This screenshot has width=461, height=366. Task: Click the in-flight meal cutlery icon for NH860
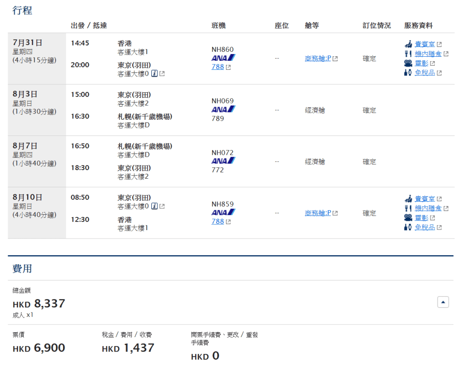point(408,54)
